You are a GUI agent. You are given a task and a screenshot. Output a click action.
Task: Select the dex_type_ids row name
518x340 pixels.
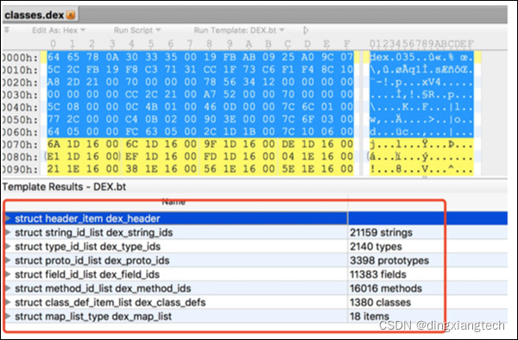click(x=87, y=246)
